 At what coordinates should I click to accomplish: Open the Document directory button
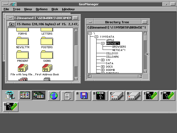click(x=67, y=96)
